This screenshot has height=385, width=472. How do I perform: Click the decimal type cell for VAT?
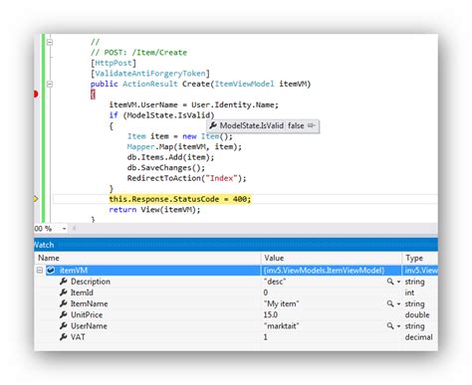click(x=419, y=337)
